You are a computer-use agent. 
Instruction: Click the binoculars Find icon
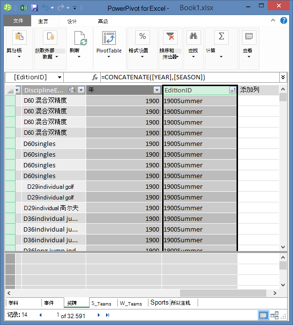point(193,37)
